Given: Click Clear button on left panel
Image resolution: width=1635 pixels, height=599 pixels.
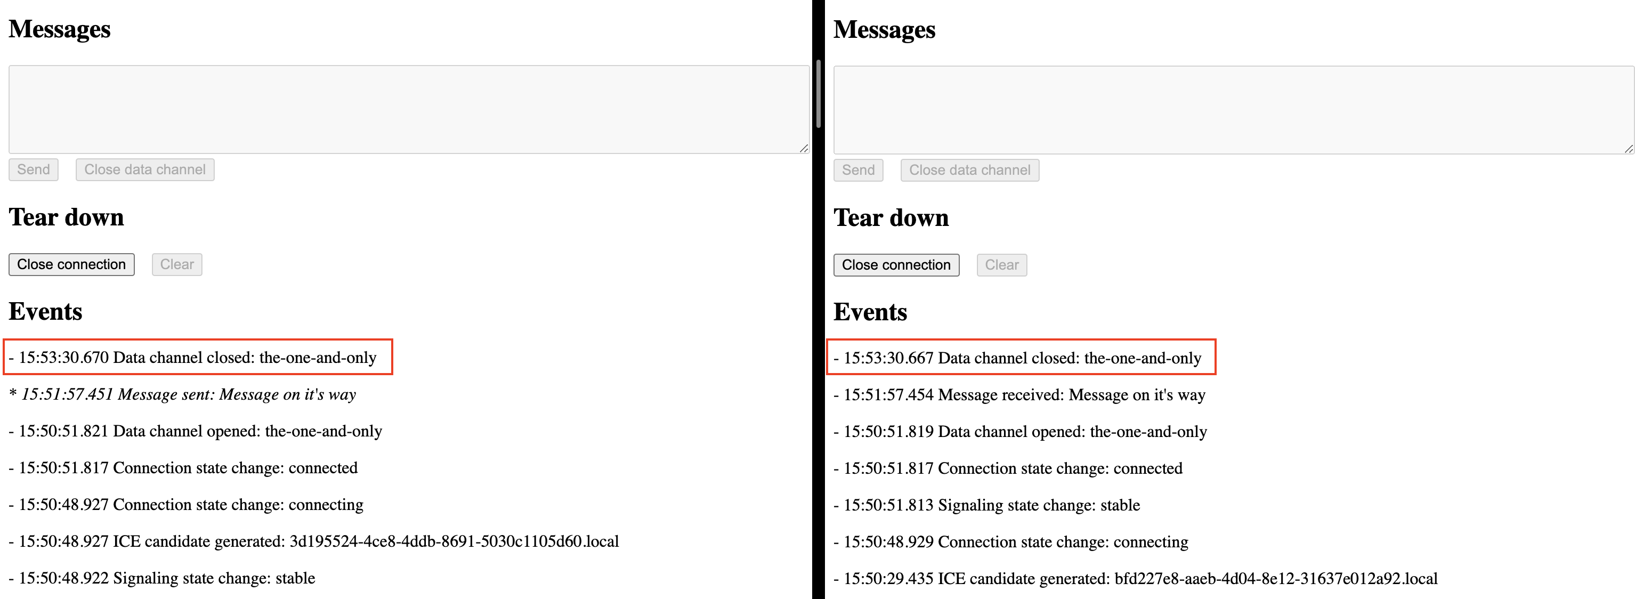Looking at the screenshot, I should click(x=177, y=264).
